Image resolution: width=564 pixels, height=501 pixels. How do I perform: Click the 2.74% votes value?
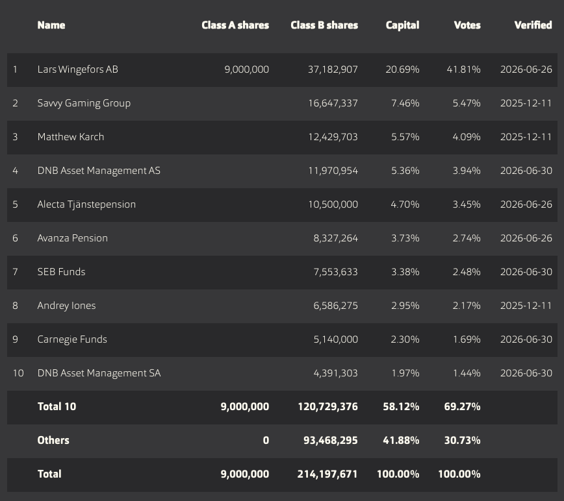tap(467, 238)
